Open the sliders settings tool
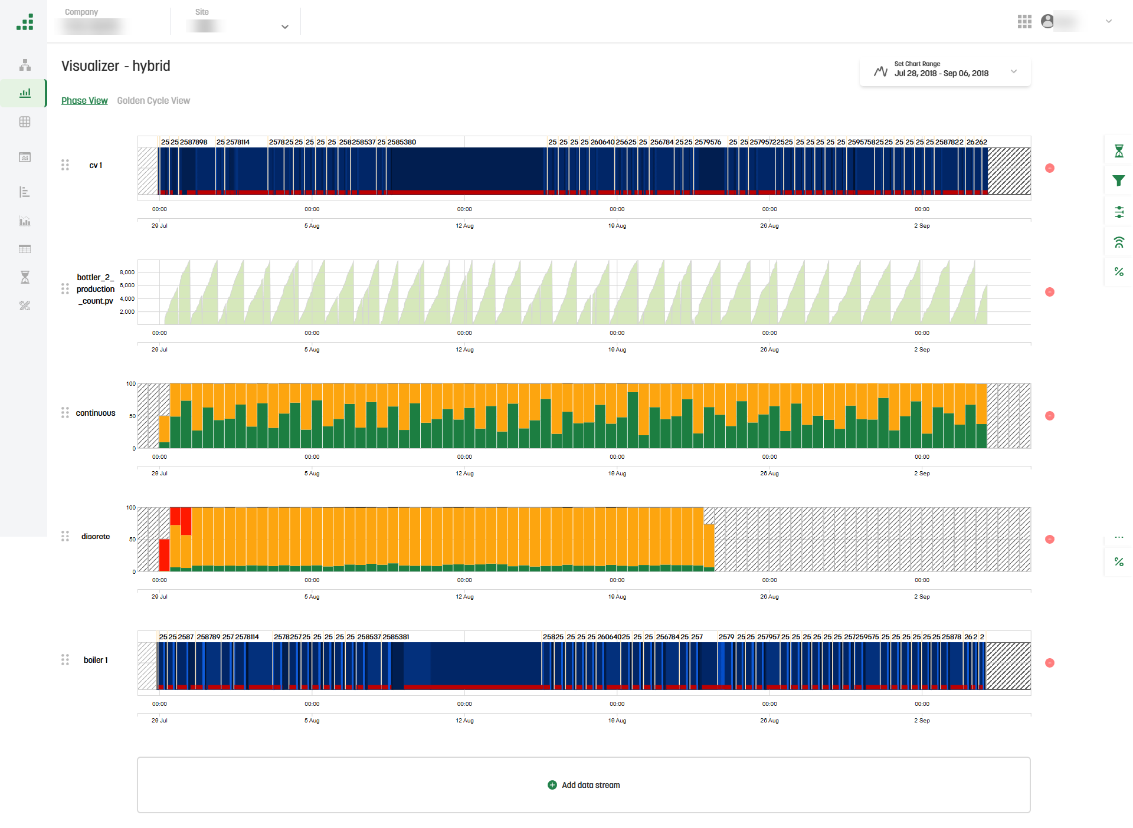 pos(1119,212)
